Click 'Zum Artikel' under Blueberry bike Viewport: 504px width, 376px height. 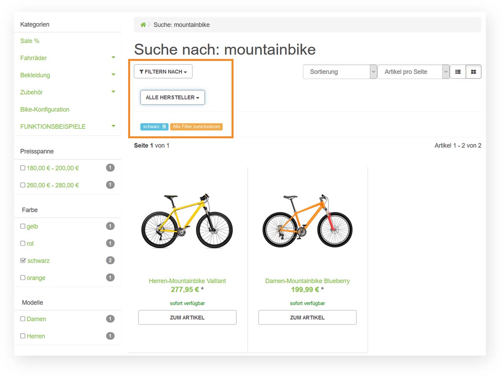pos(307,317)
